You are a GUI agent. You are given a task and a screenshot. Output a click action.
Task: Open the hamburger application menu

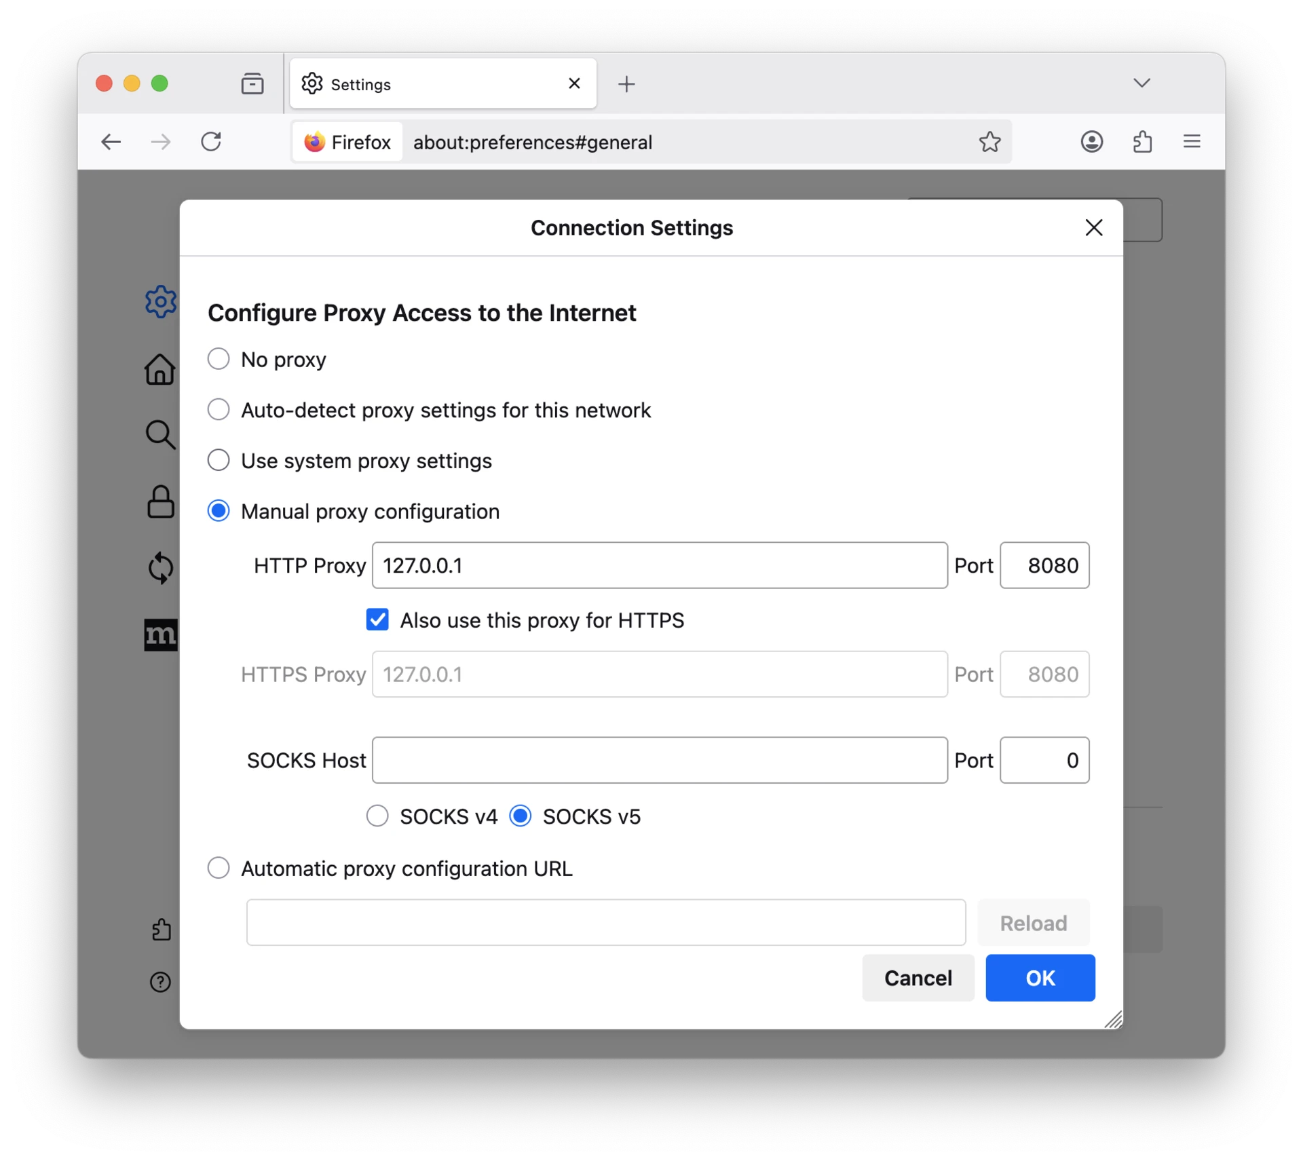[1192, 142]
